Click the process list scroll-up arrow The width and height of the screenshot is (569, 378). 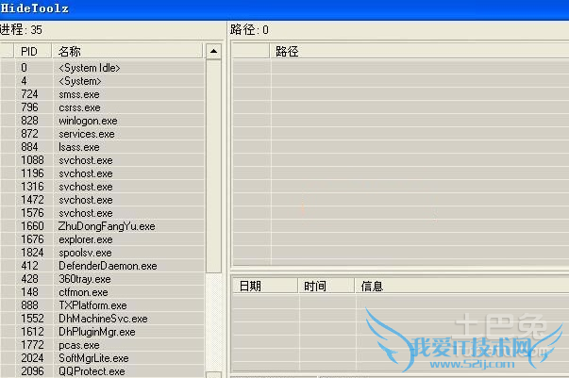[x=214, y=52]
